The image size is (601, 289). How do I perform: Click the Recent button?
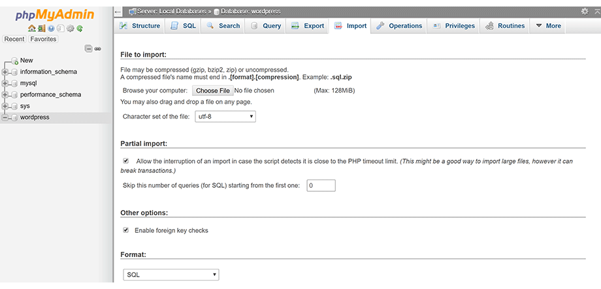click(14, 39)
